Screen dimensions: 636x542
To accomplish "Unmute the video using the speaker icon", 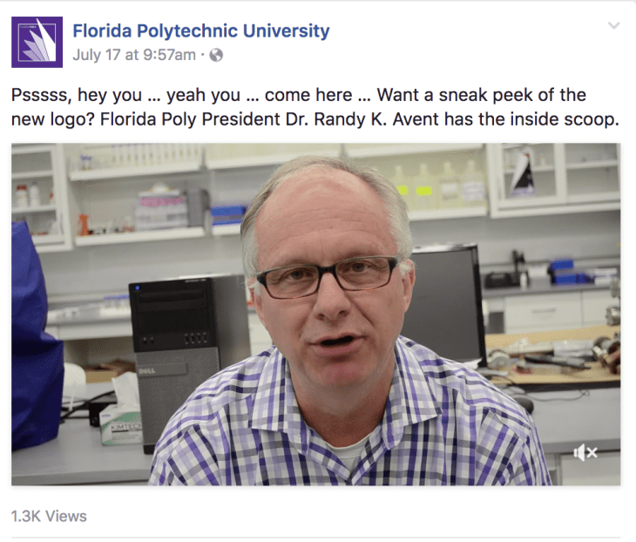I will coord(585,452).
